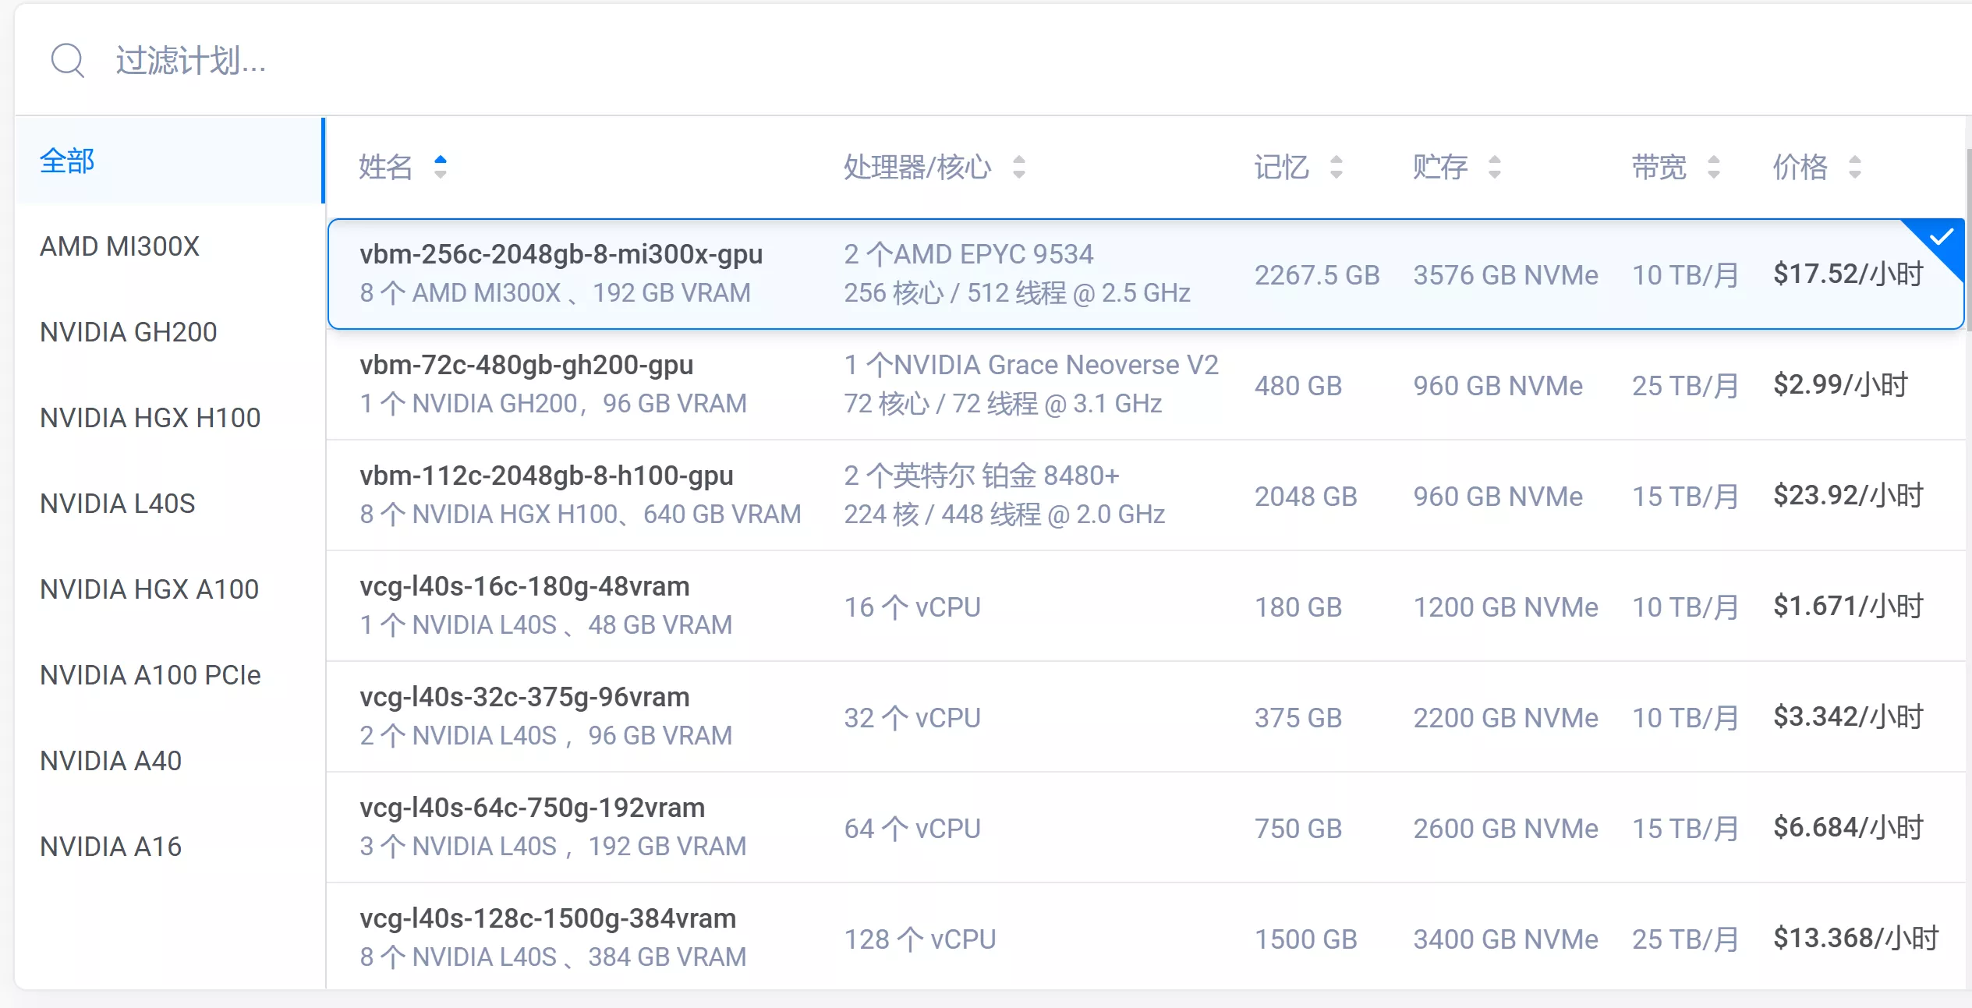Screen dimensions: 1972x1008
Task: Click the 过滤计划 search field
Action: [x=191, y=62]
